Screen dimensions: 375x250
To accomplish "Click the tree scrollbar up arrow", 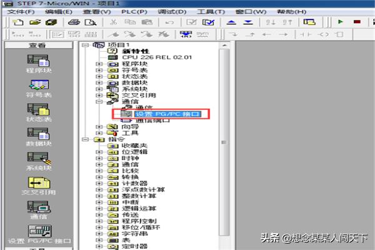I will (224, 45).
